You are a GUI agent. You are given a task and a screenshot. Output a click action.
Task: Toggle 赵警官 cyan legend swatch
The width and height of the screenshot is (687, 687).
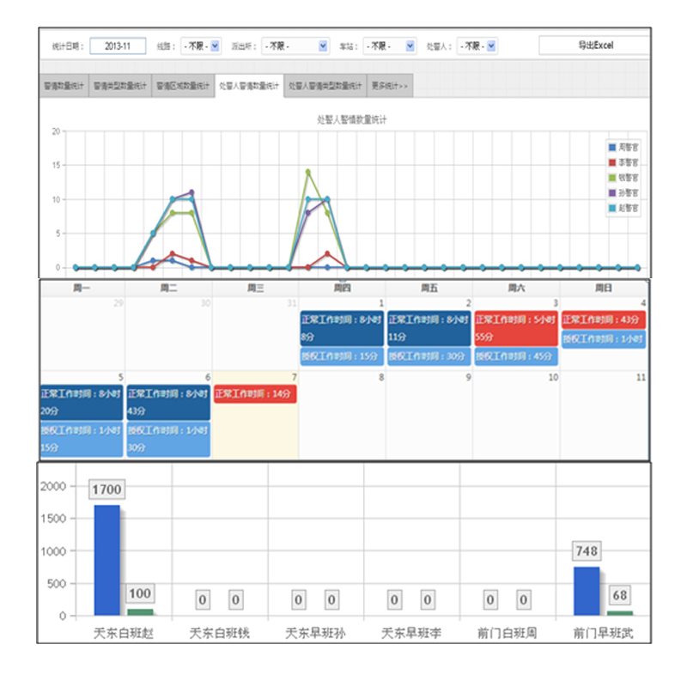[612, 209]
